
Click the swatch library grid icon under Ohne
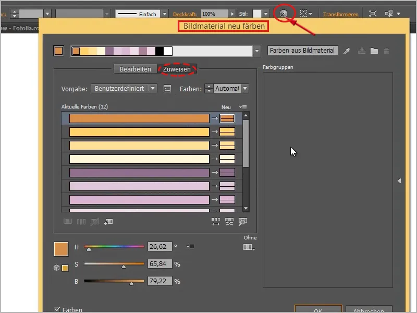(x=249, y=247)
